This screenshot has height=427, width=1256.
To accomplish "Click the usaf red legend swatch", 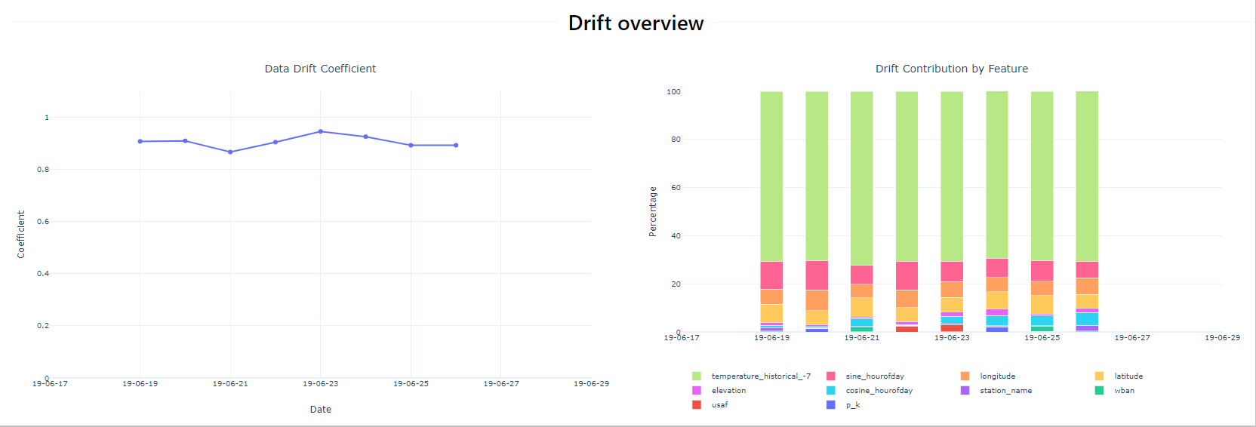I will point(696,404).
